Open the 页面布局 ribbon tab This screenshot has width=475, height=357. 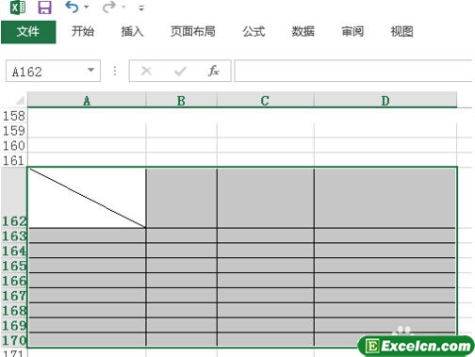click(x=193, y=31)
